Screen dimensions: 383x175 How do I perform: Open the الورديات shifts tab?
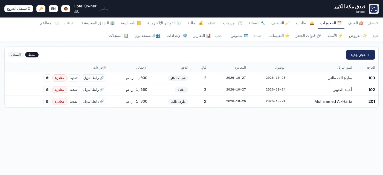(233, 23)
